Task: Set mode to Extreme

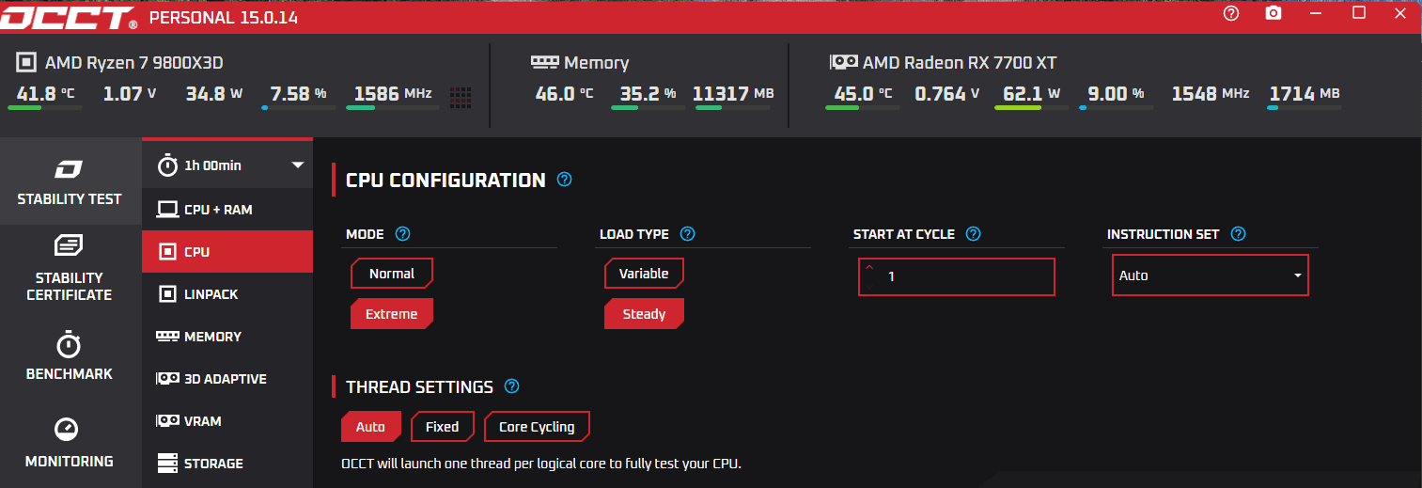Action: (392, 314)
